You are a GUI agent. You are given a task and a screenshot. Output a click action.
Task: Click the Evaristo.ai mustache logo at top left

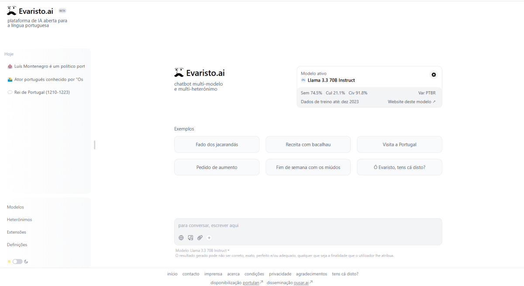(12, 10)
